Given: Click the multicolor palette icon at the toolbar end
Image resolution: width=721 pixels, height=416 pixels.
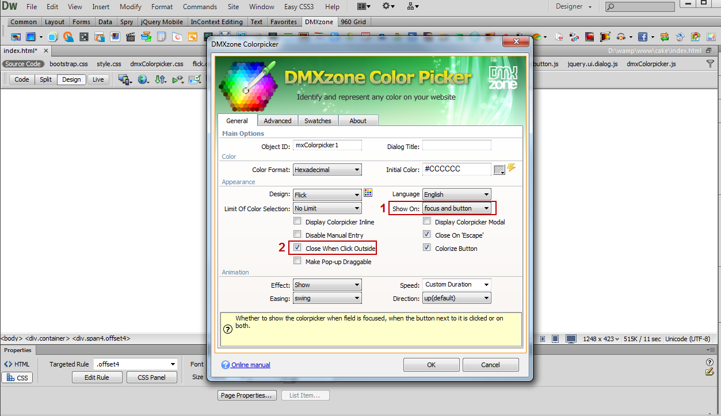Looking at the screenshot, I should [x=711, y=37].
